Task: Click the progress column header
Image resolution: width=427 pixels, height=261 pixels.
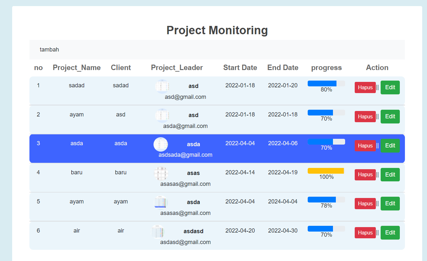Action: pyautogui.click(x=327, y=67)
